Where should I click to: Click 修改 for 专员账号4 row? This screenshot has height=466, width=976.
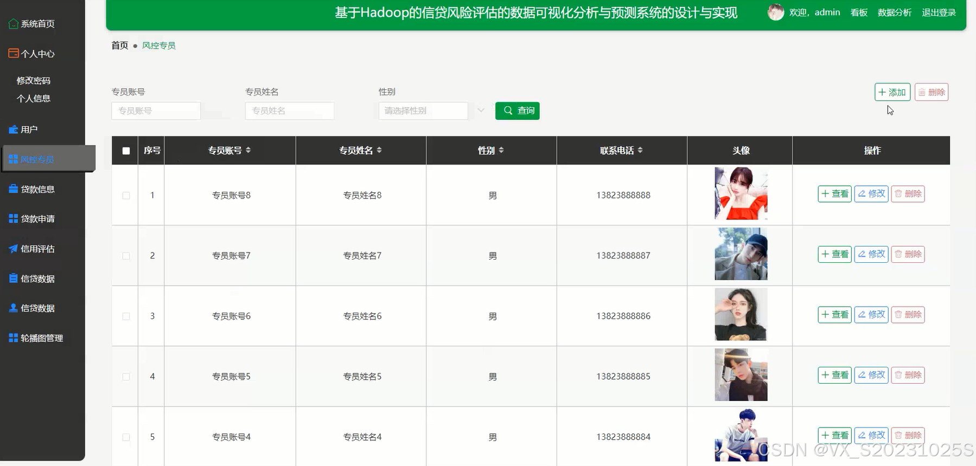tap(871, 435)
